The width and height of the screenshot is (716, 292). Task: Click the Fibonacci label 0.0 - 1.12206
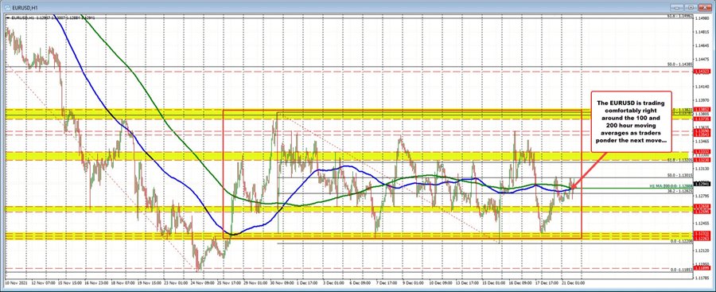pos(682,241)
